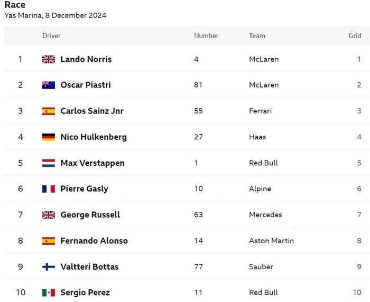Click the UK flag beside Lando Norris
370x302 pixels.
tap(49, 59)
